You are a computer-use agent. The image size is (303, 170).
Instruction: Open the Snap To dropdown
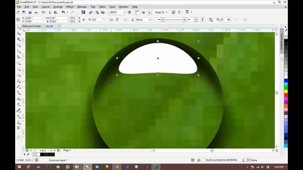(x=161, y=12)
